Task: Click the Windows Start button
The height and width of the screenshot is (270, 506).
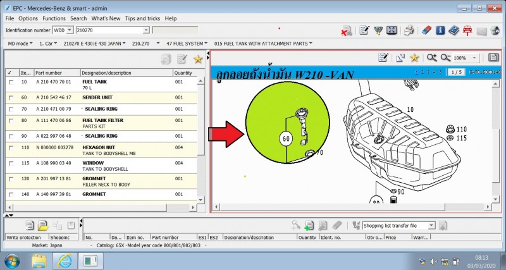Action: tap(12, 261)
